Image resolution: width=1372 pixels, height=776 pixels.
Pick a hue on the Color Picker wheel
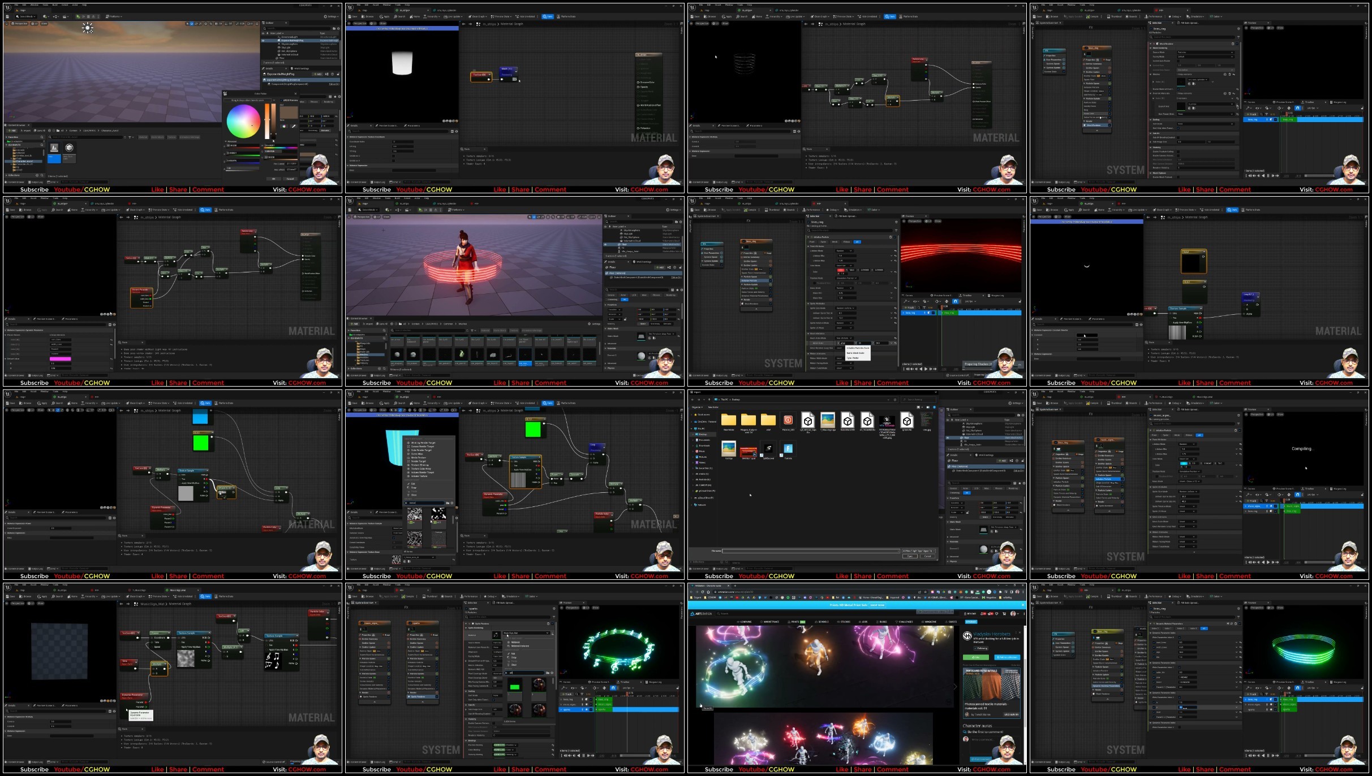click(244, 121)
